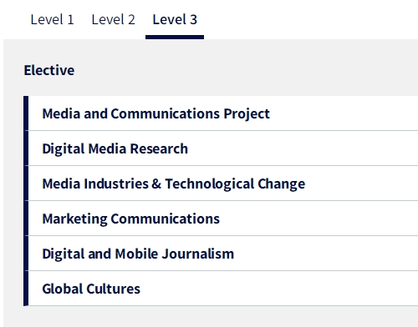Expand the Digital Media Research module
Viewport: 418px width, 327px height.
(223, 148)
